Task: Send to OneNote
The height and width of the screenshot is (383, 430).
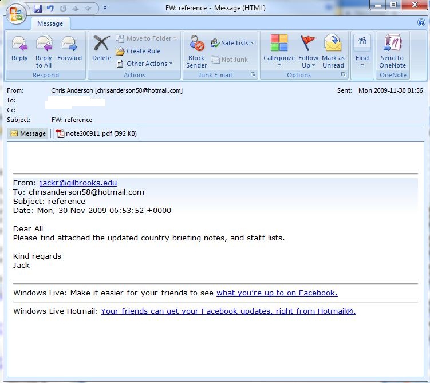Action: [392, 52]
